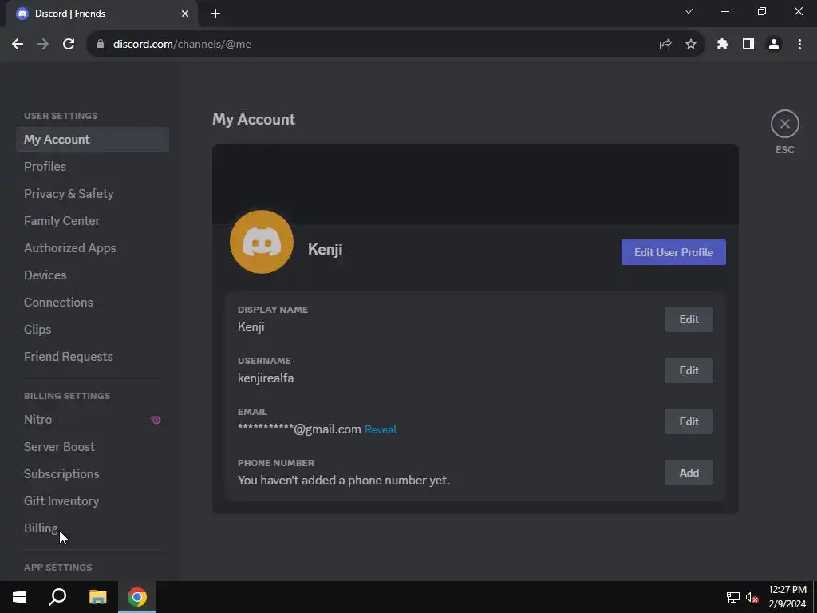This screenshot has height=613, width=817.
Task: Open Subscriptions
Action: coord(93,474)
